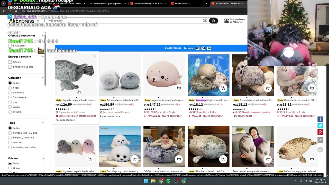Click the pencil feedback icon on right edge
Screen dimensions: 329x185
(x=320, y=140)
